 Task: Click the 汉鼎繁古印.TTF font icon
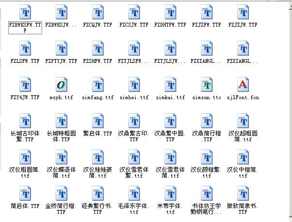(x=134, y=121)
